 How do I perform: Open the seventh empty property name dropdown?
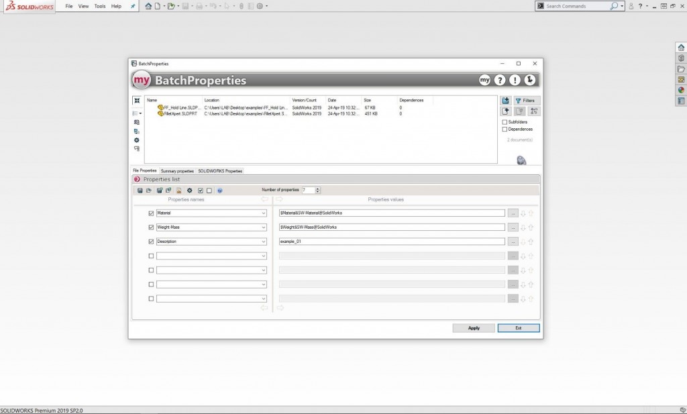pos(263,299)
